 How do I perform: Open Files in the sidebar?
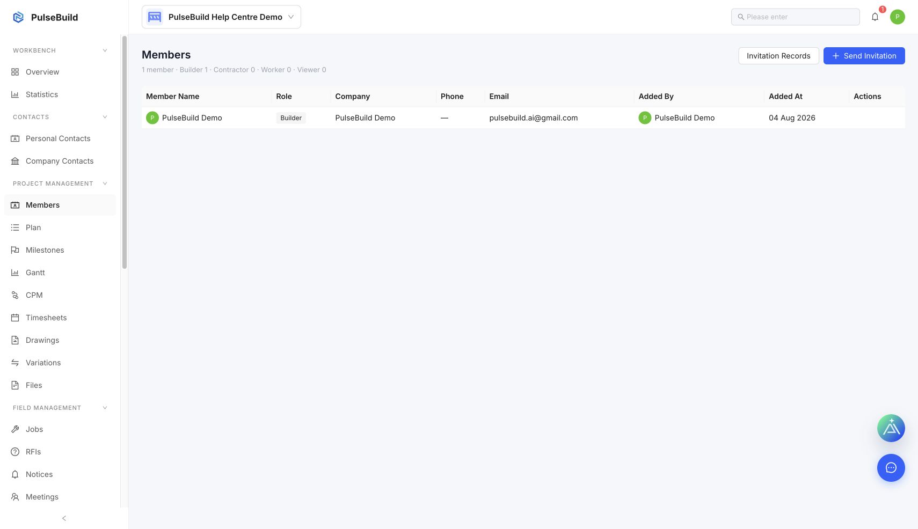tap(60, 385)
